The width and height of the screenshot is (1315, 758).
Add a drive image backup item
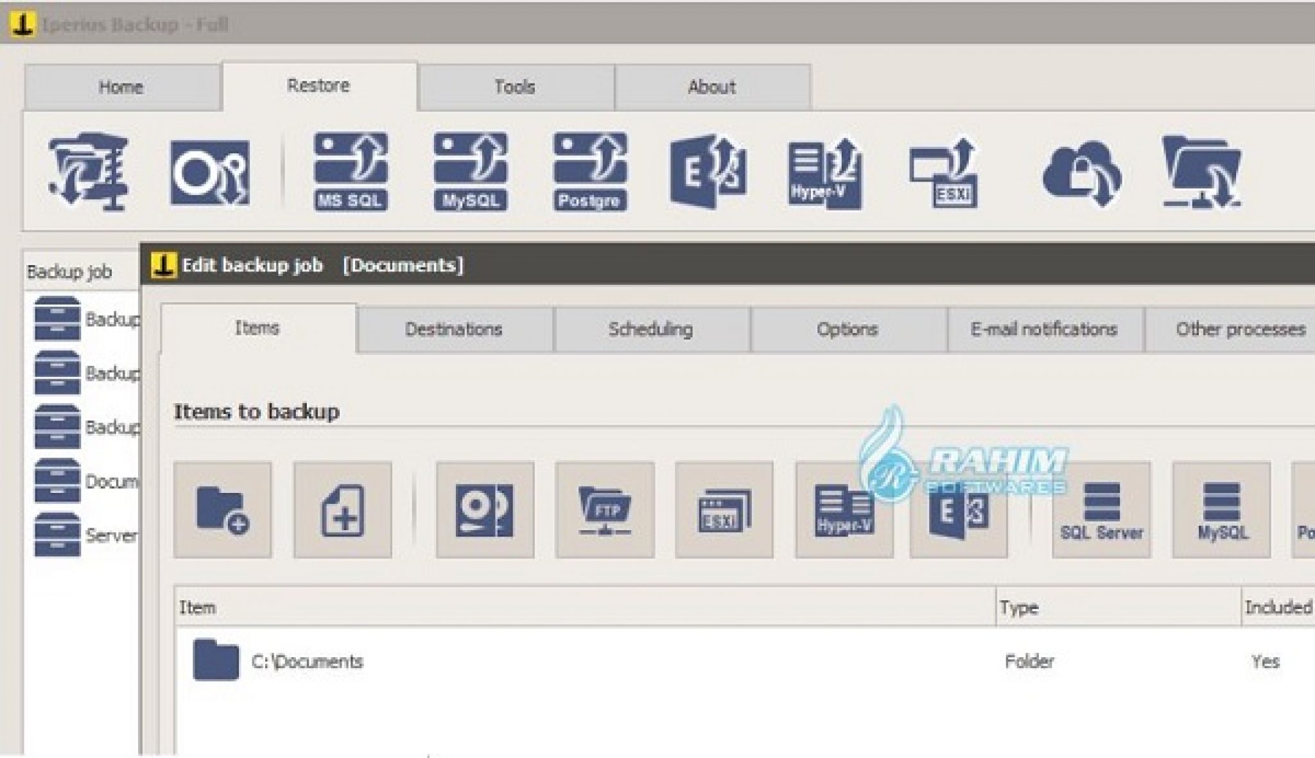(x=485, y=510)
